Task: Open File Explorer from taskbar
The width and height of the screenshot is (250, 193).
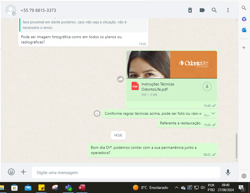Action: click(2, 188)
